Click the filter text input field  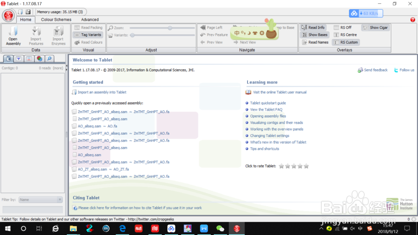pyautogui.click(x=33, y=210)
